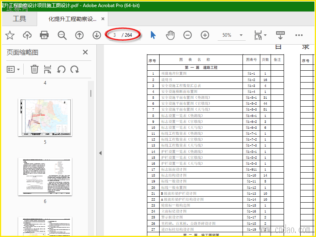Collapse the left navigation pane arrow

[100, 153]
